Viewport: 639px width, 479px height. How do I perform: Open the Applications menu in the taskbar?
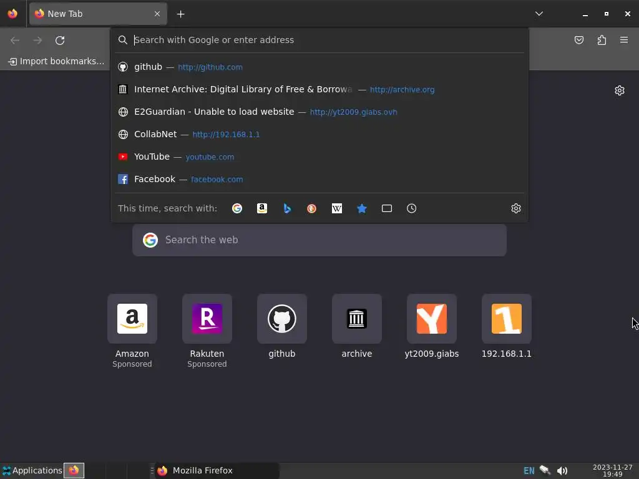click(x=32, y=470)
